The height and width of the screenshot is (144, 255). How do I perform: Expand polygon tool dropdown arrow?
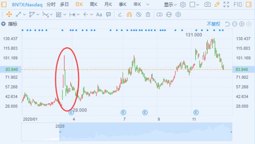pos(38,15)
